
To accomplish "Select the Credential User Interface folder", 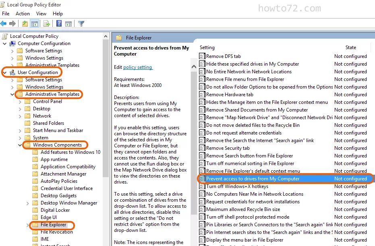I will (x=66, y=188).
